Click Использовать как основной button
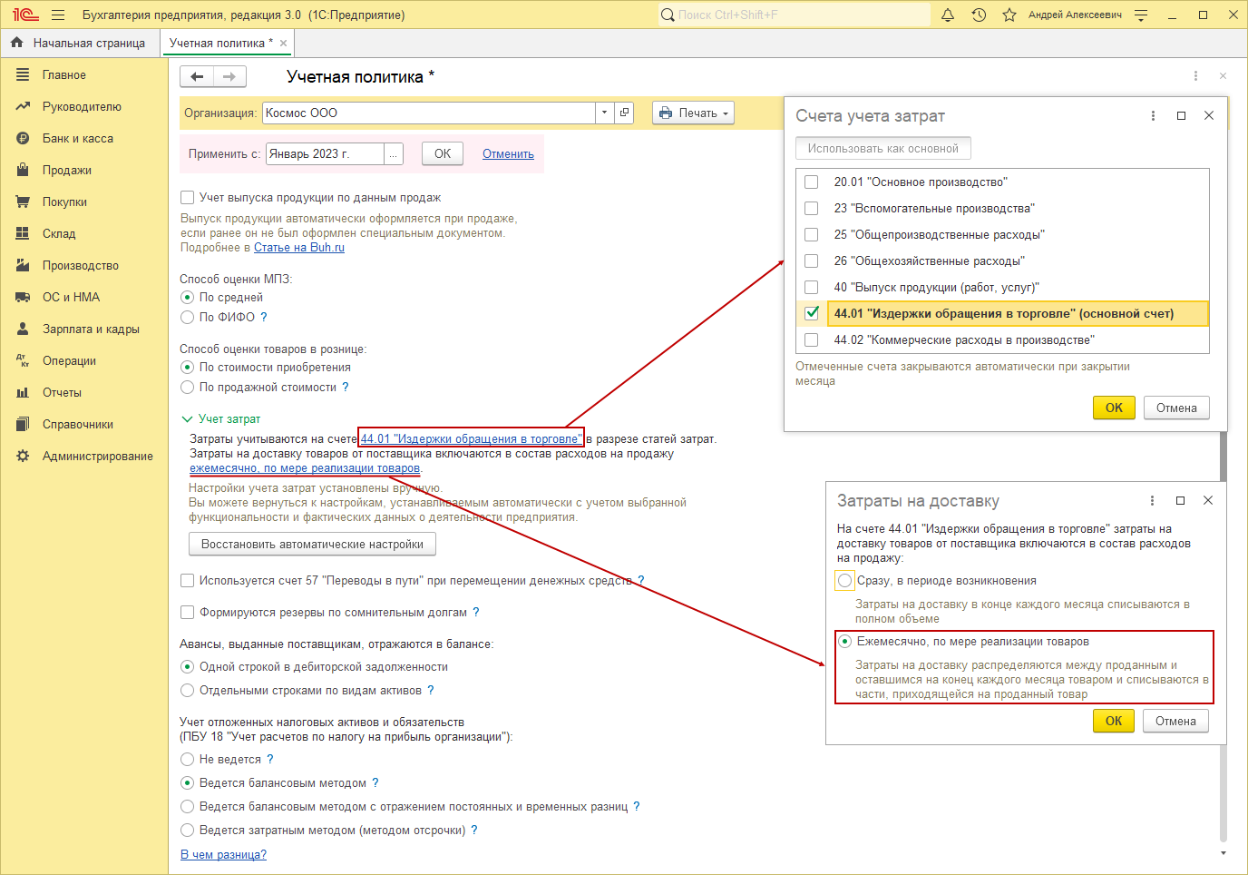 883,148
